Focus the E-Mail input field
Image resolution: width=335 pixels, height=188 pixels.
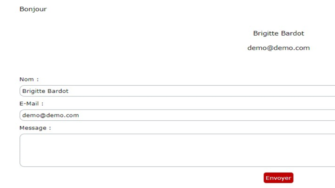click(177, 115)
